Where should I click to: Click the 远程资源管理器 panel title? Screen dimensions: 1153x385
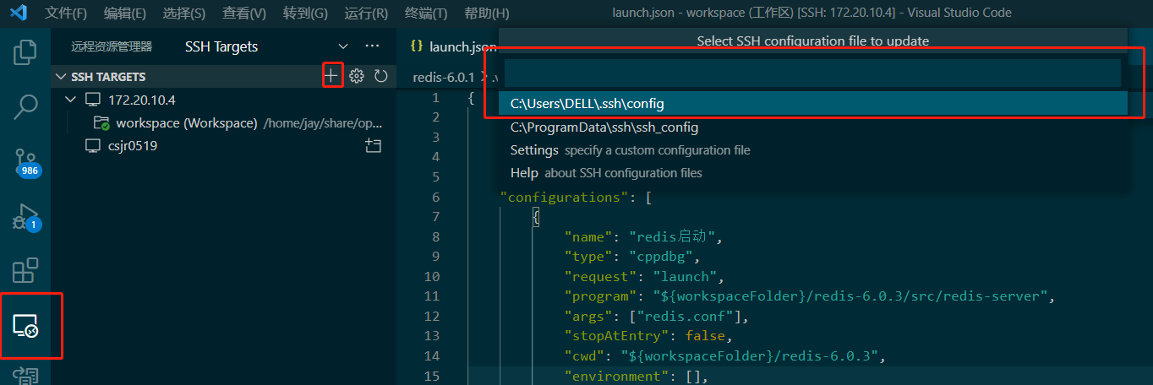tap(112, 46)
